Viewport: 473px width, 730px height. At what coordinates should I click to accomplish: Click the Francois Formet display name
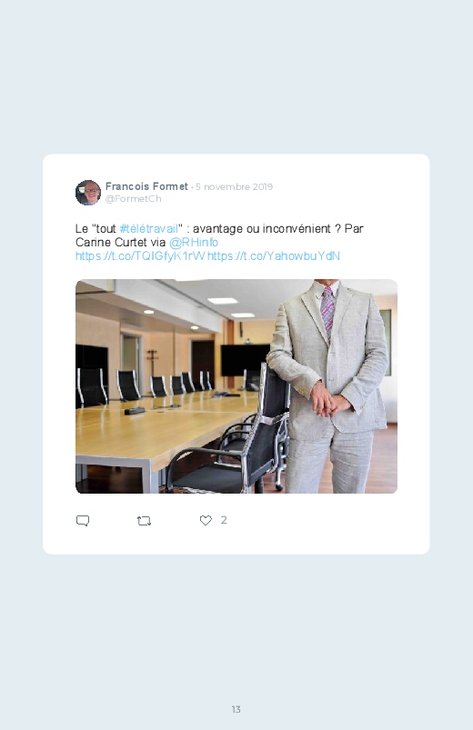146,186
